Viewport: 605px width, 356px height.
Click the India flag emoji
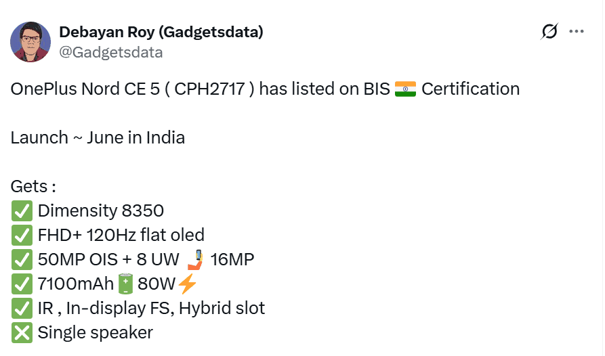click(406, 89)
